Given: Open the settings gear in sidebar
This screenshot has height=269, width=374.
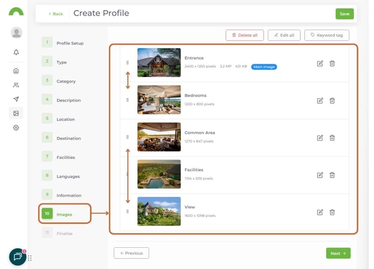Looking at the screenshot, I should click(x=16, y=128).
